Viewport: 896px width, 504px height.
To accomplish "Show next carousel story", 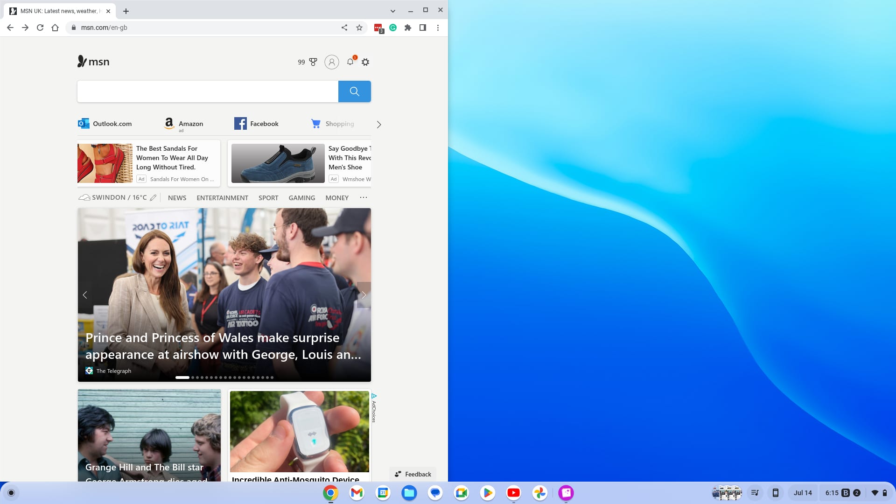I will tap(364, 295).
